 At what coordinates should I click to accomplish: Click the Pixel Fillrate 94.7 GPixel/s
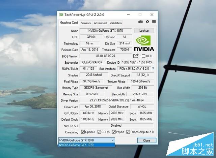click(91, 81)
